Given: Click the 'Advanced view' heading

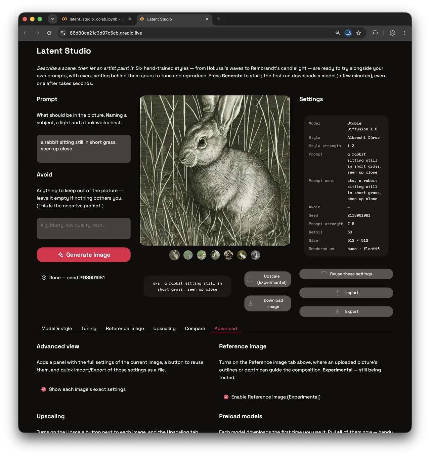Looking at the screenshot, I should tap(58, 346).
